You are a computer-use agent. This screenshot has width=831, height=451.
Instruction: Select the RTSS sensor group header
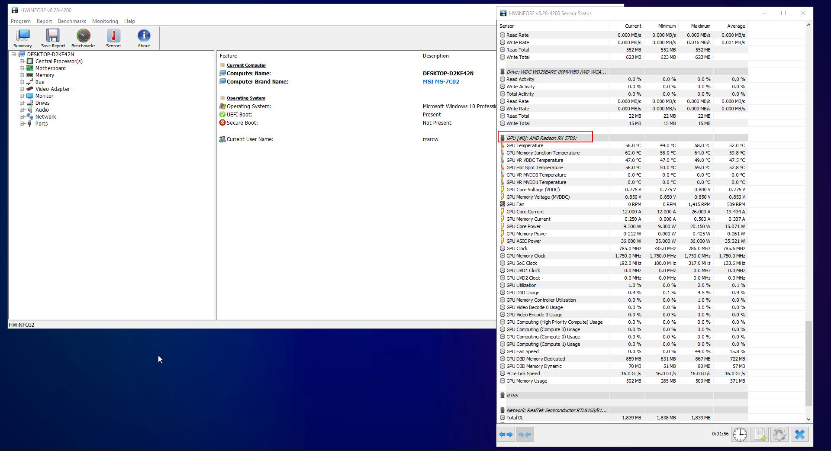coord(512,396)
